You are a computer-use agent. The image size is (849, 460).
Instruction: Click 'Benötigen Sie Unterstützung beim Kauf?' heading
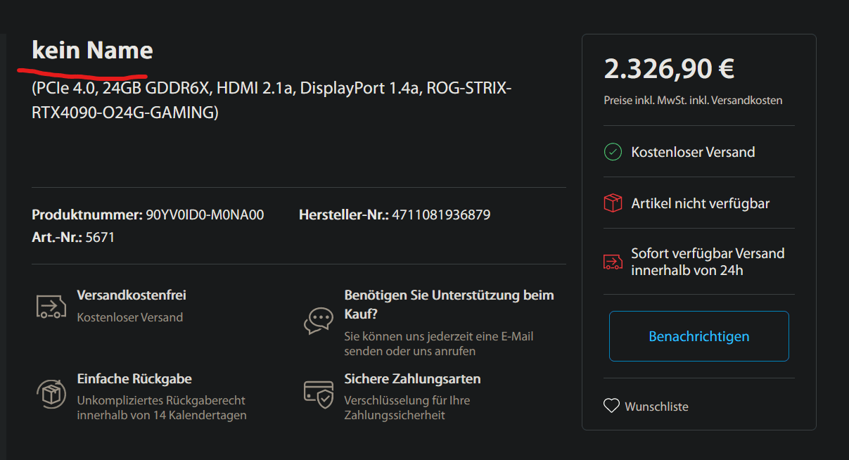click(449, 305)
